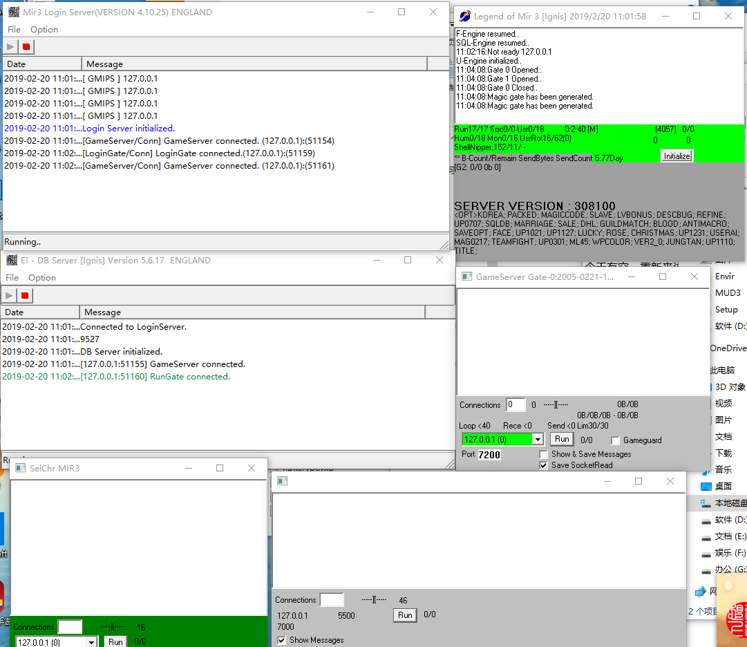Click Connections field in SelChr MIR3 window
747x647 pixels.
pyautogui.click(x=70, y=626)
